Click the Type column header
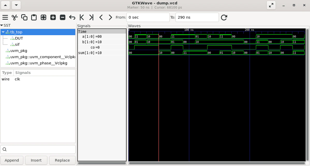The height and width of the screenshot is (166, 310). point(7,73)
